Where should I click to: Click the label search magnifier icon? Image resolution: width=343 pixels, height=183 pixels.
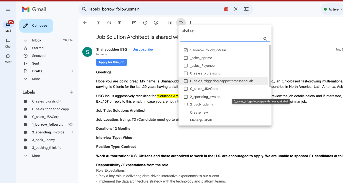tap(265, 39)
